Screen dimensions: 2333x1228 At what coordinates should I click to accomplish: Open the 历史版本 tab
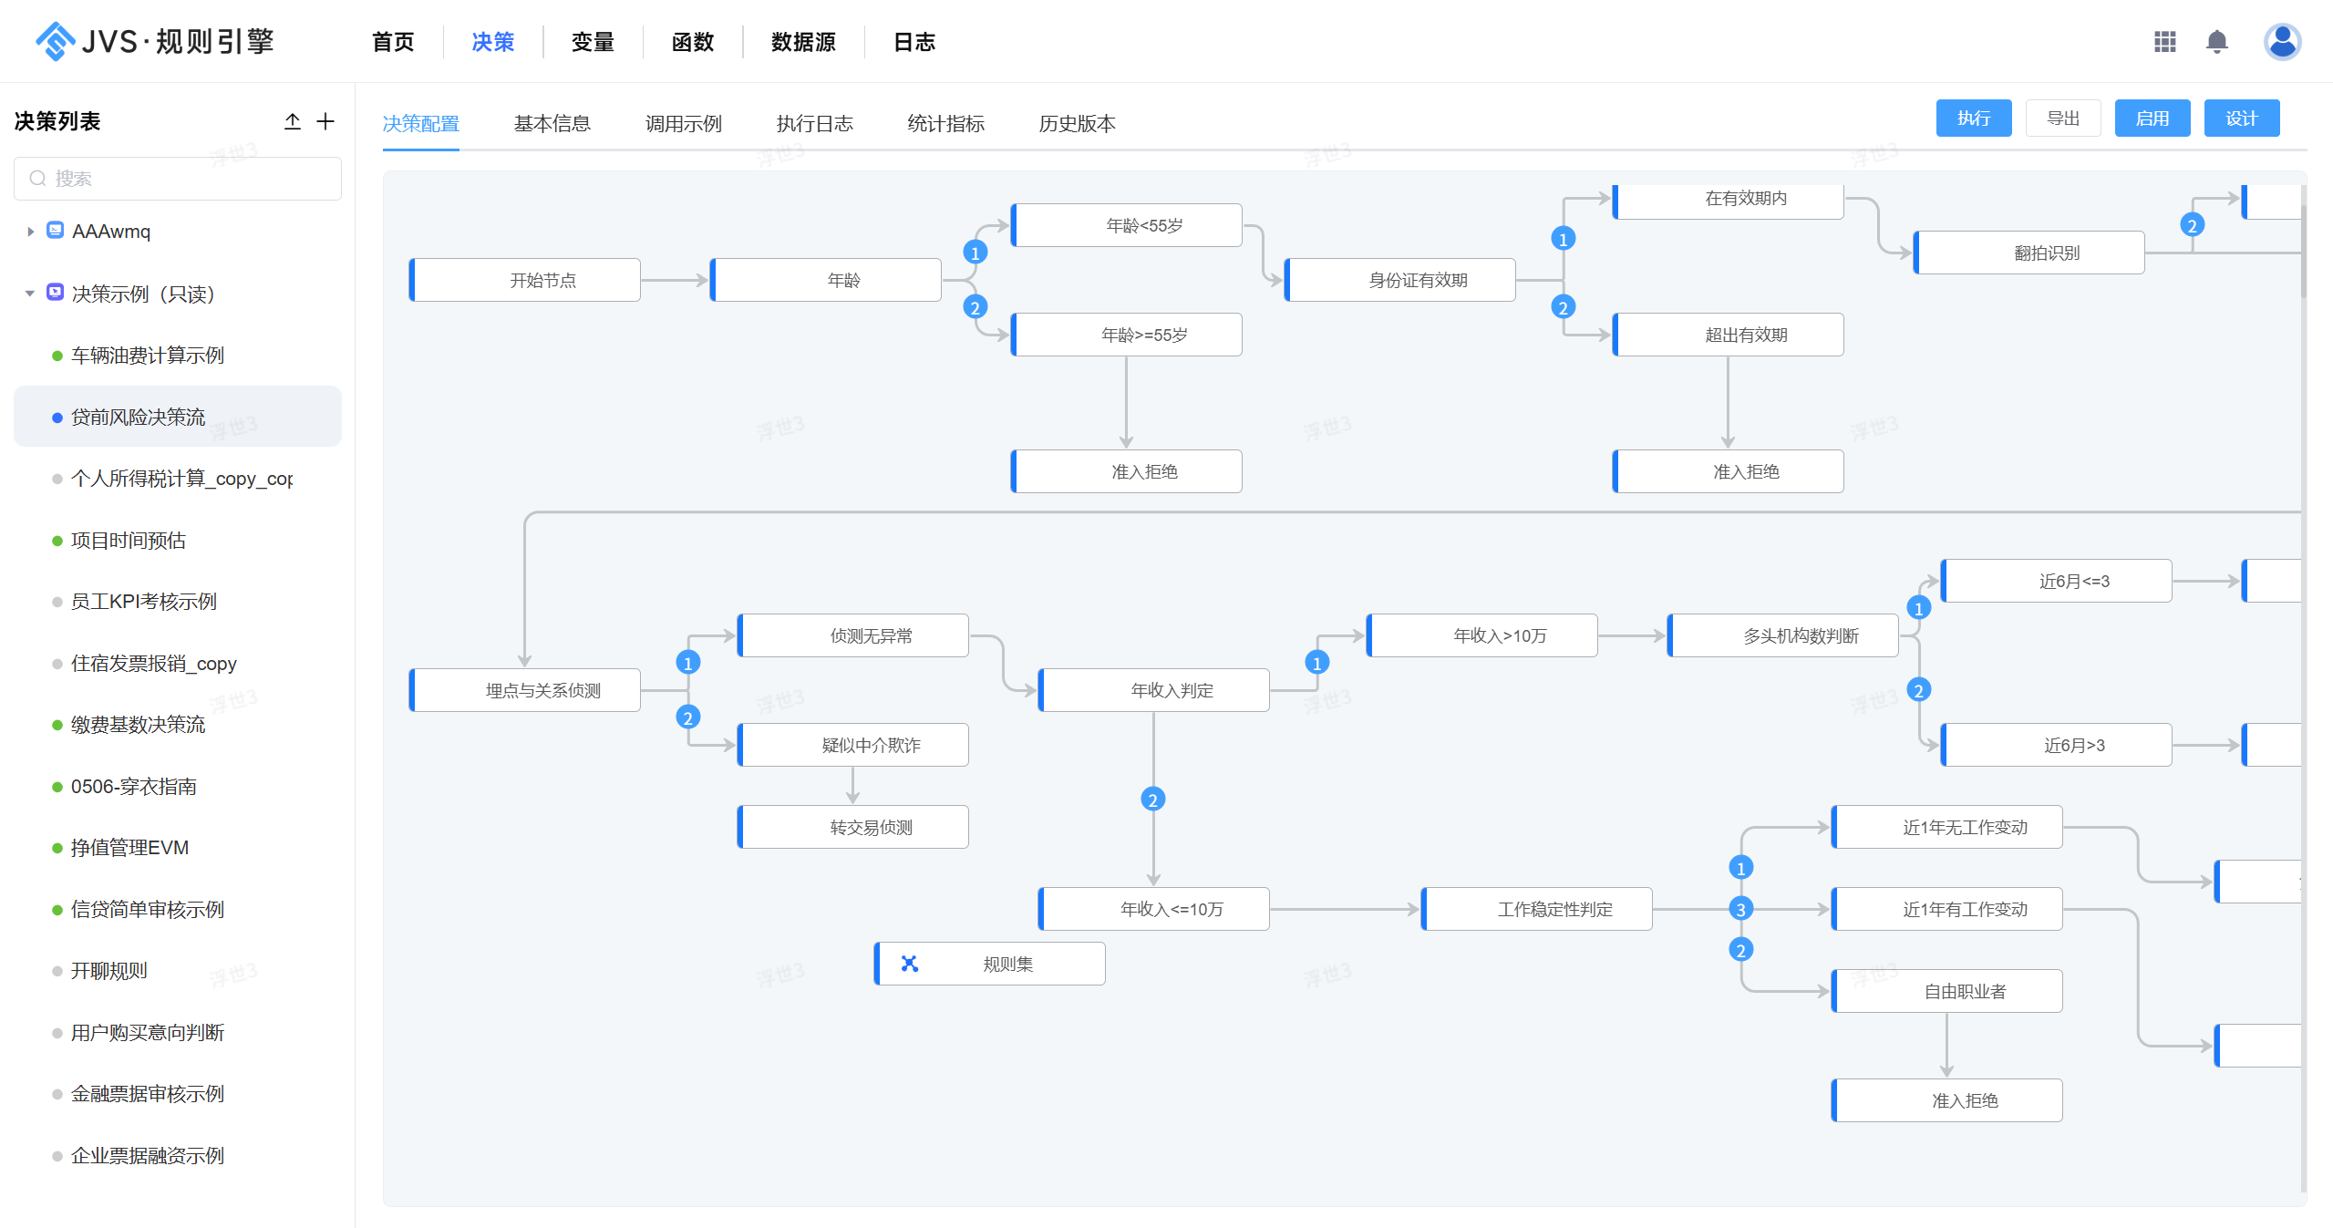click(1077, 123)
